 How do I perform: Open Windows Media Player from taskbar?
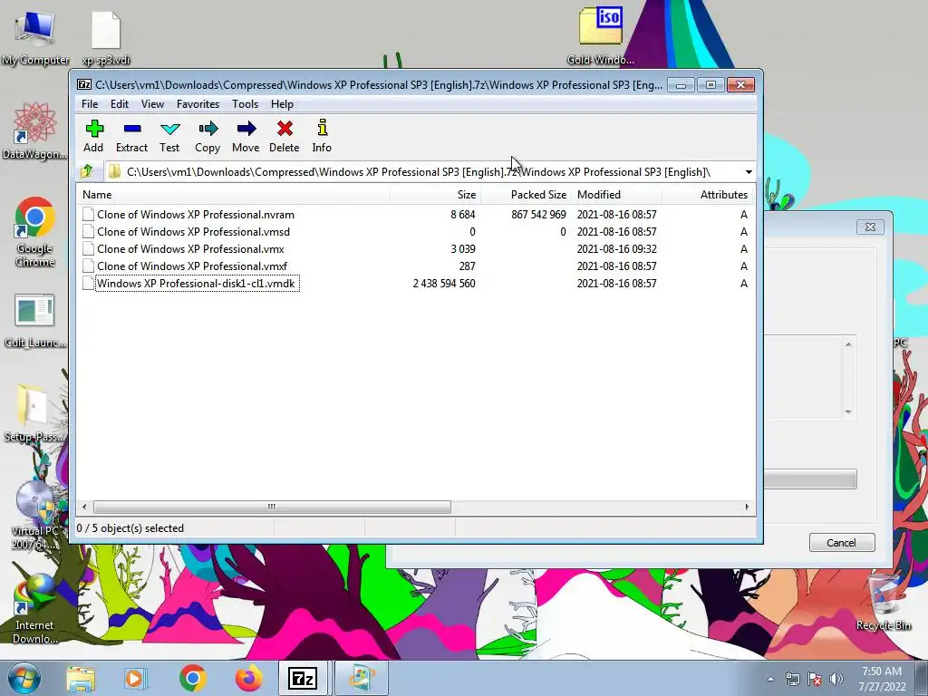135,678
